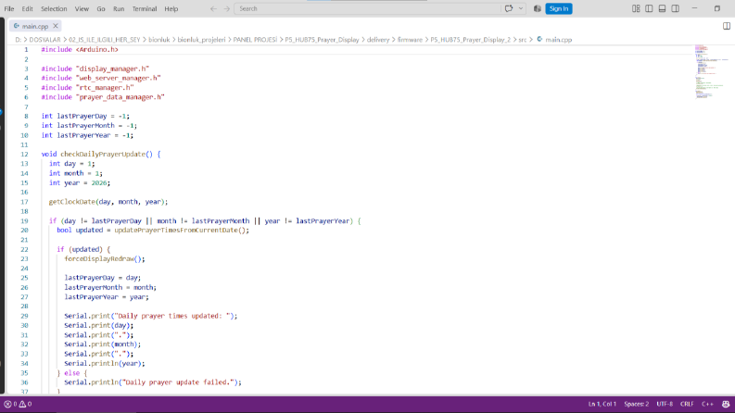
Task: Open errors and warnings in the status bar
Action: coord(18,404)
